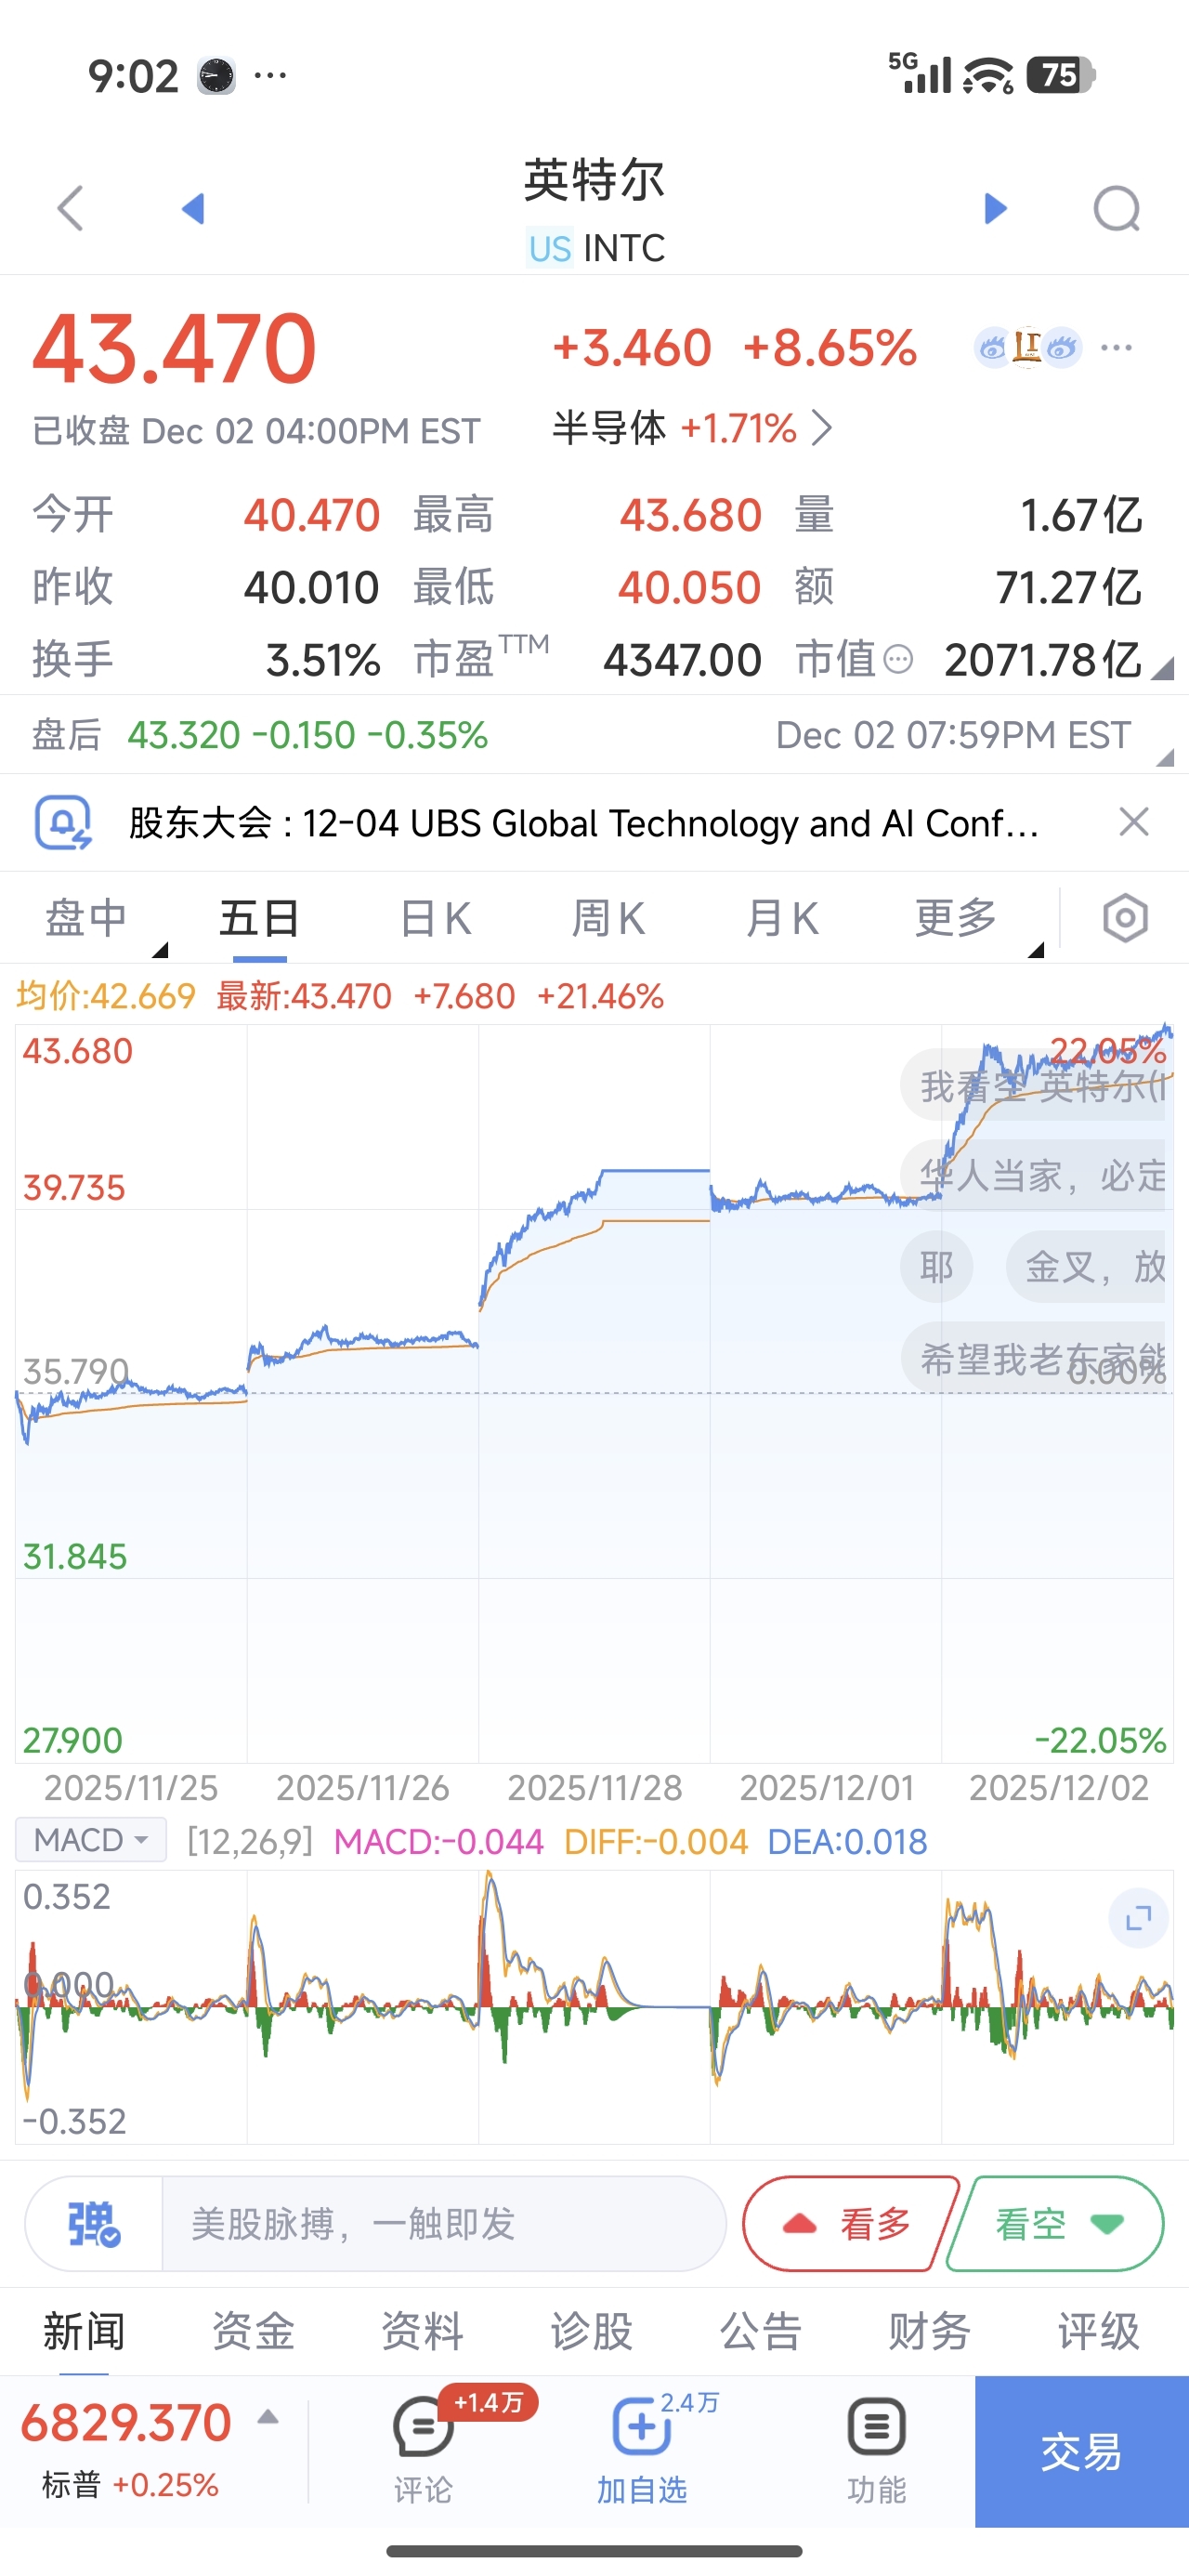The width and height of the screenshot is (1189, 2576).
Task: Open the MACD indicator dropdown
Action: pyautogui.click(x=91, y=1840)
